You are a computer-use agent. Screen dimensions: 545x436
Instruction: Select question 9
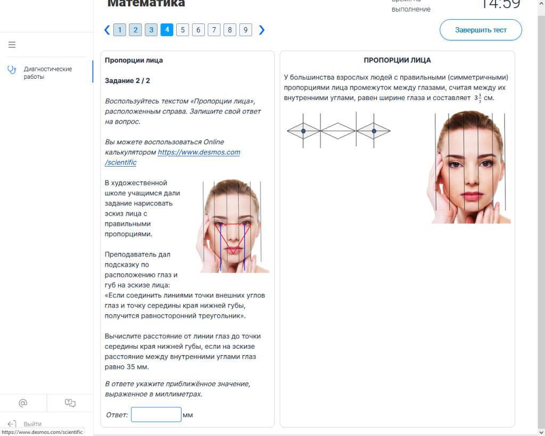coord(245,30)
